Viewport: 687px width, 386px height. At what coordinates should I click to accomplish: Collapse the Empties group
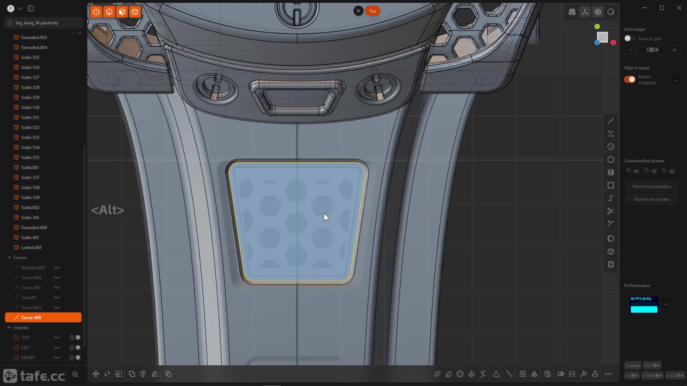click(x=9, y=328)
